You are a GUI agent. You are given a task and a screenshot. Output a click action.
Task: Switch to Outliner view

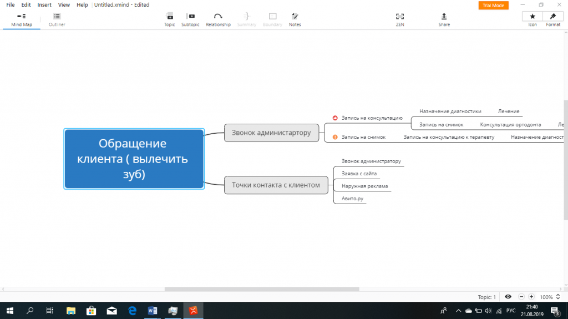[57, 19]
